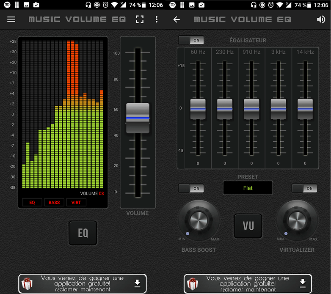Click the Bass Boost knob
This screenshot has height=294, width=331.
(199, 220)
